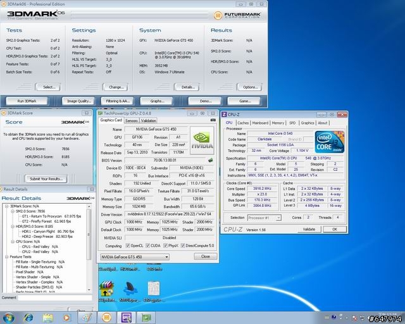The width and height of the screenshot is (405, 324).
Task: Click the Filtering & AA... button
Action: point(118,101)
